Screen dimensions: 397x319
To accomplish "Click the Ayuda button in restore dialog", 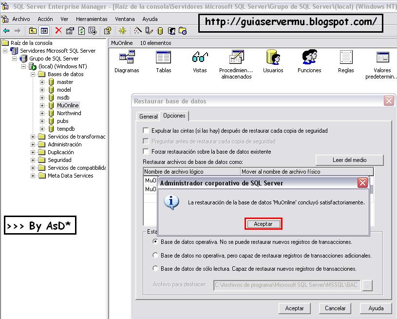I will [x=376, y=308].
